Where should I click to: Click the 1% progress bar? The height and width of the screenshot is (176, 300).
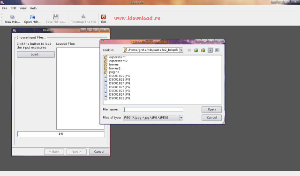pyautogui.click(x=61, y=134)
